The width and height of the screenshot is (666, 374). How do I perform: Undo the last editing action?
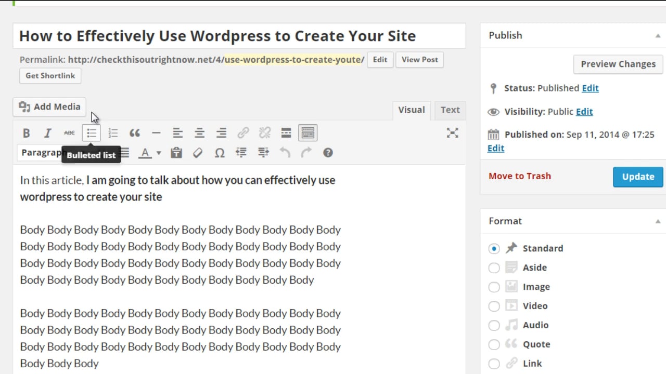pos(285,153)
